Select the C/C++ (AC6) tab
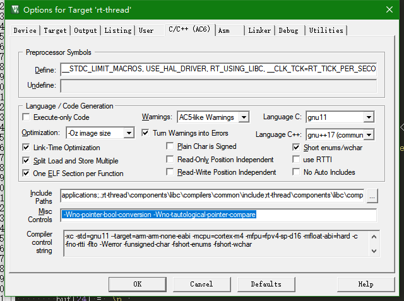404x301 pixels. point(189,30)
